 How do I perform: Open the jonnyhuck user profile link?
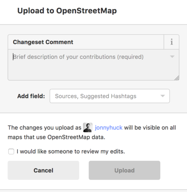[108, 128]
